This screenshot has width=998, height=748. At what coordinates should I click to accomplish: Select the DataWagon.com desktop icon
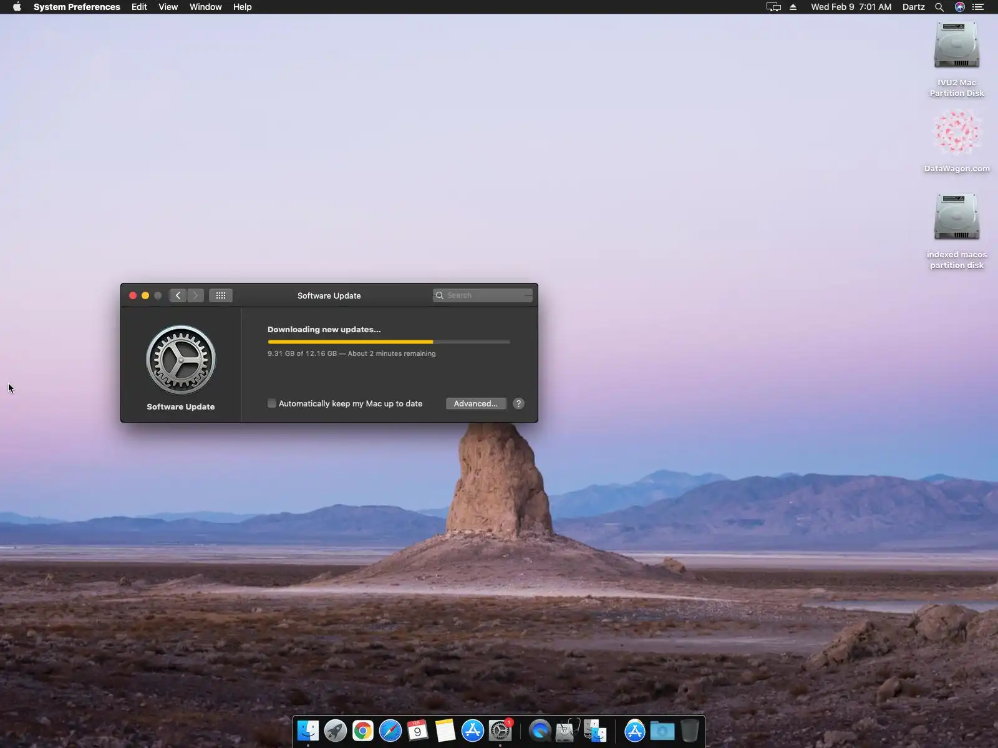coord(957,132)
